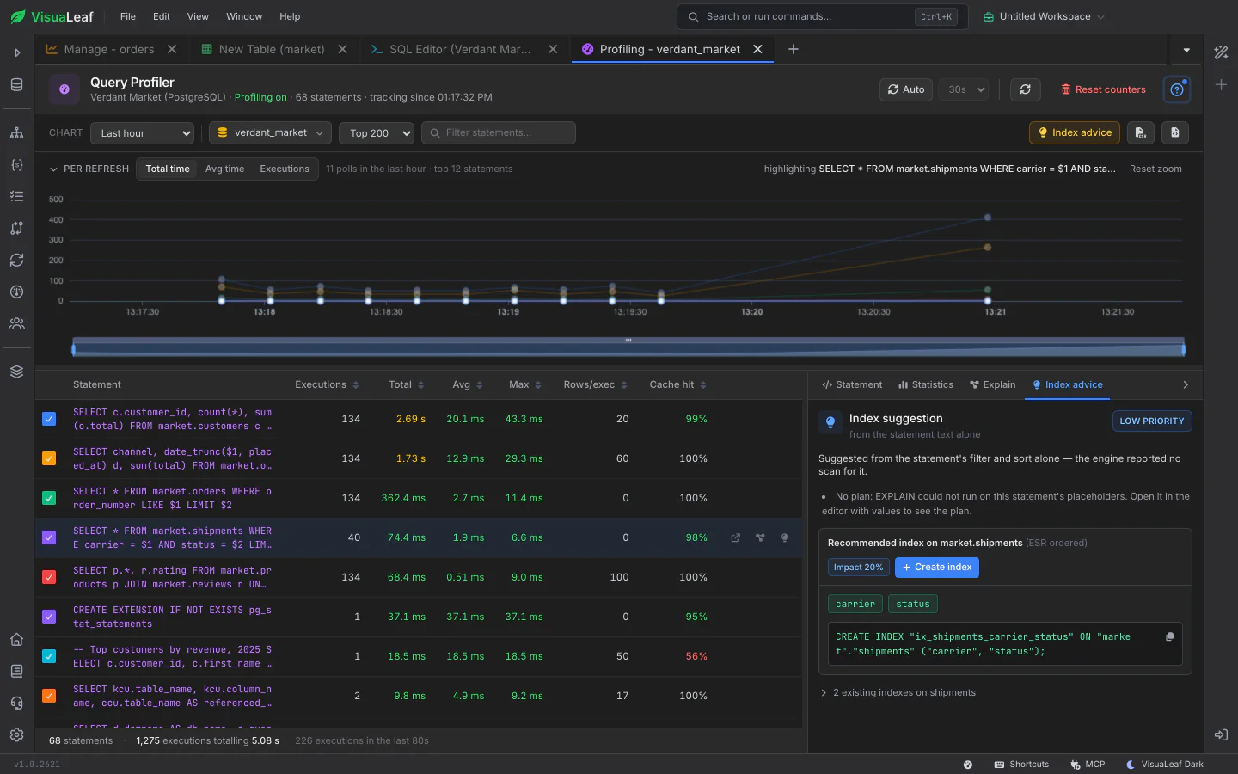
Task: Toggle checkbox for products JOIN reviews statement
Action: click(x=49, y=578)
